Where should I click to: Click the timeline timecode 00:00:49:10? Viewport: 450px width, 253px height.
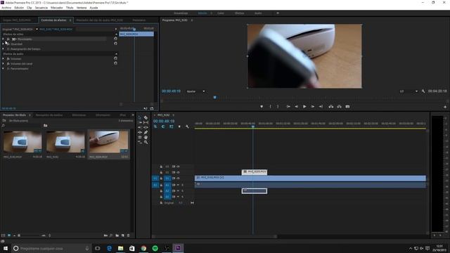164,121
